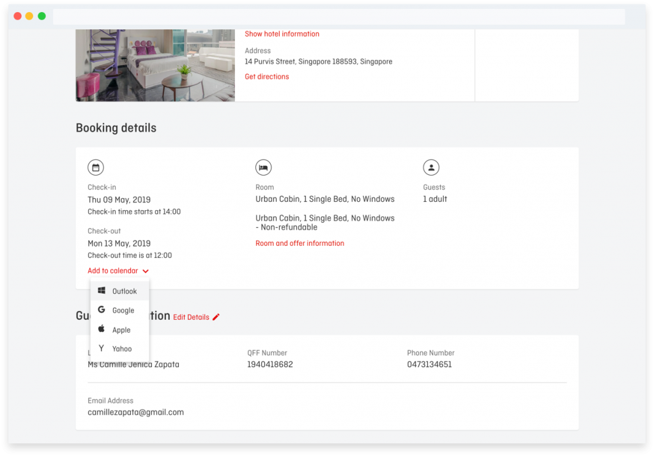The width and height of the screenshot is (654, 456).
Task: Click the Google G icon in dropdown
Action: (x=102, y=310)
